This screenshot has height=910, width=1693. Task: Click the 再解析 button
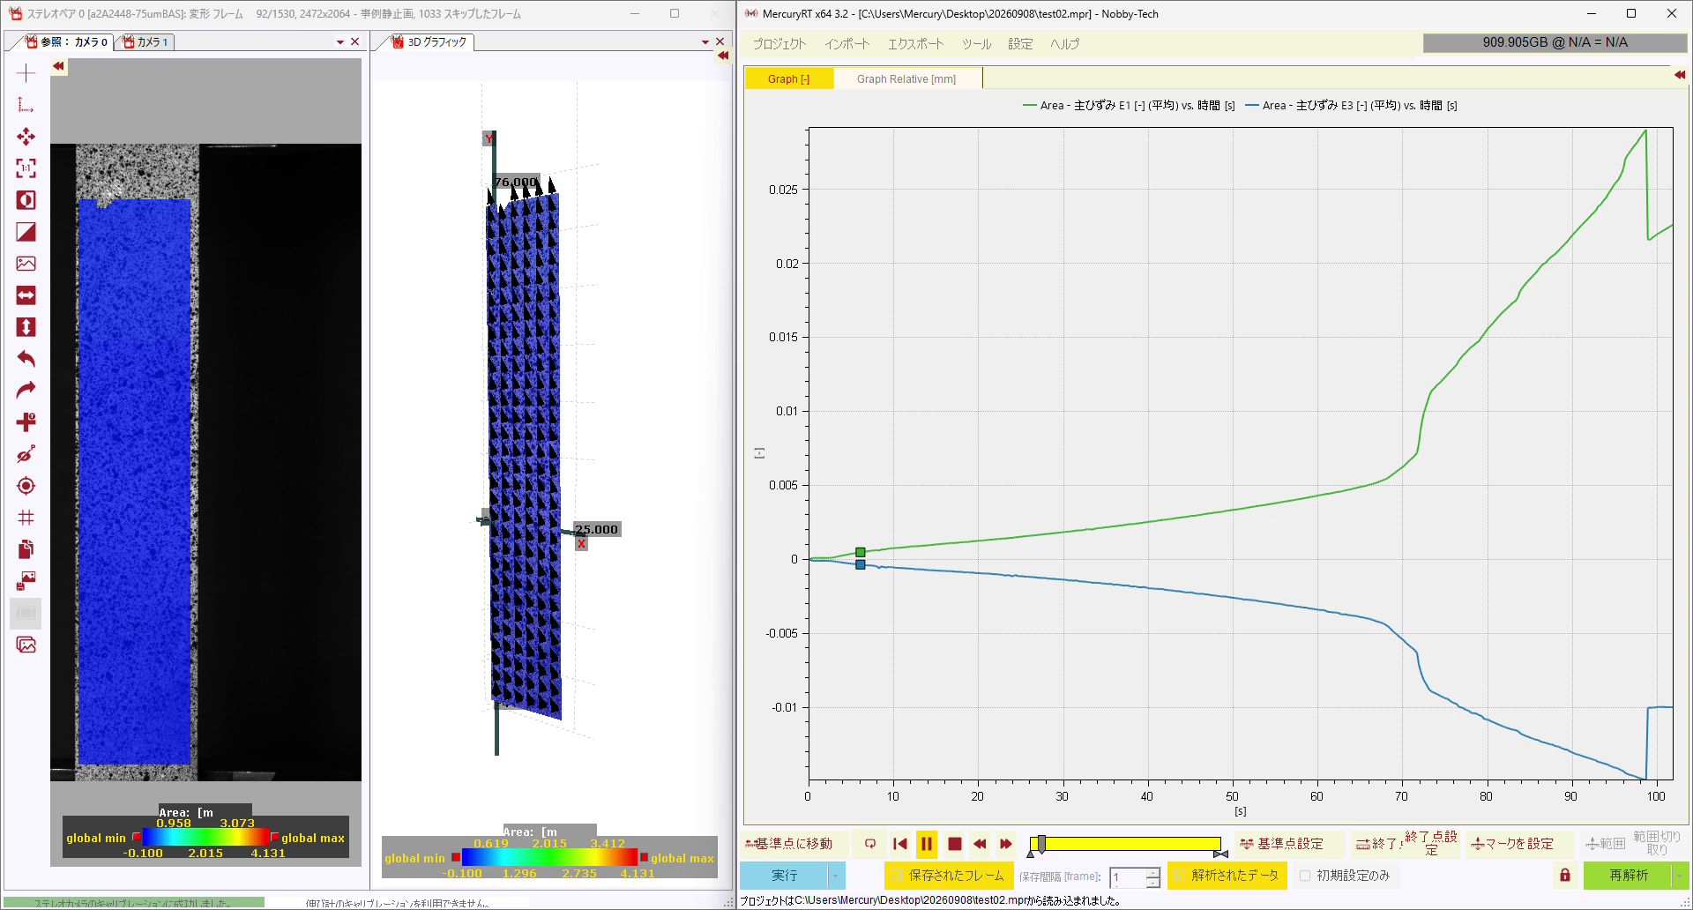click(1628, 876)
